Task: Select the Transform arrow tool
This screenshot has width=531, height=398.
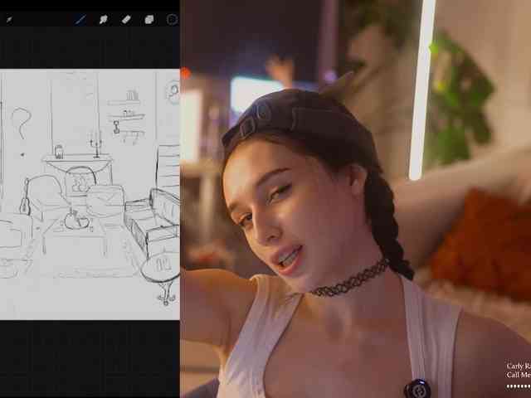Action: (x=9, y=20)
